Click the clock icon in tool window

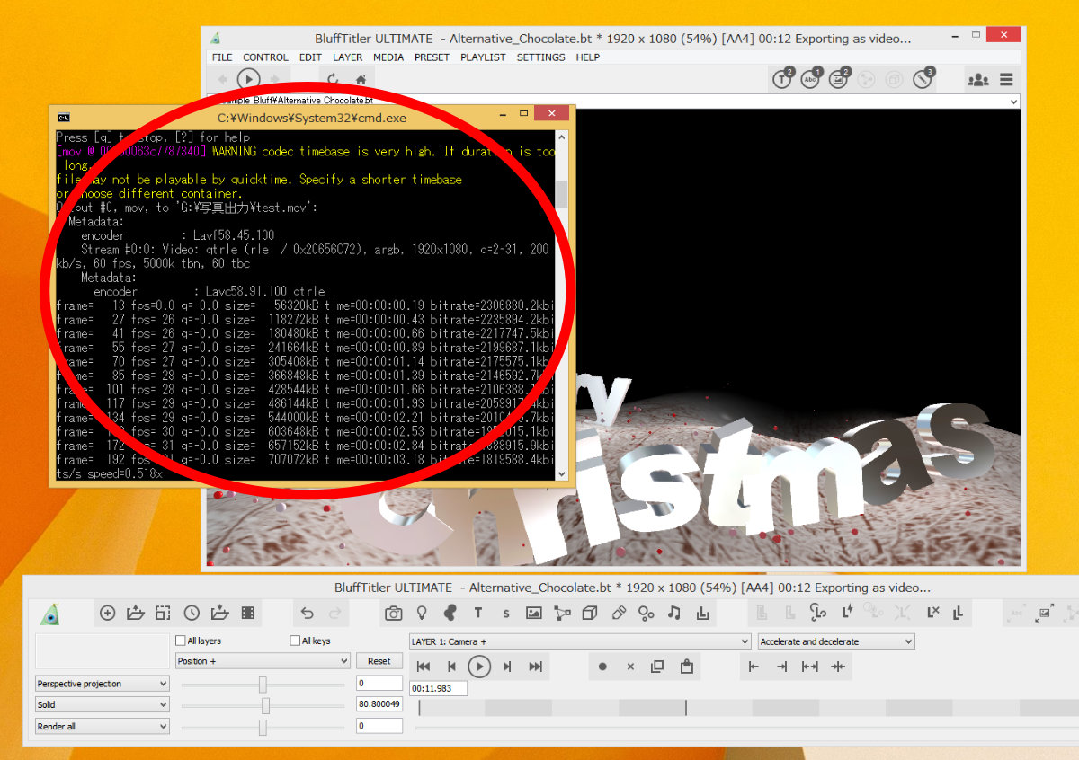coord(192,614)
